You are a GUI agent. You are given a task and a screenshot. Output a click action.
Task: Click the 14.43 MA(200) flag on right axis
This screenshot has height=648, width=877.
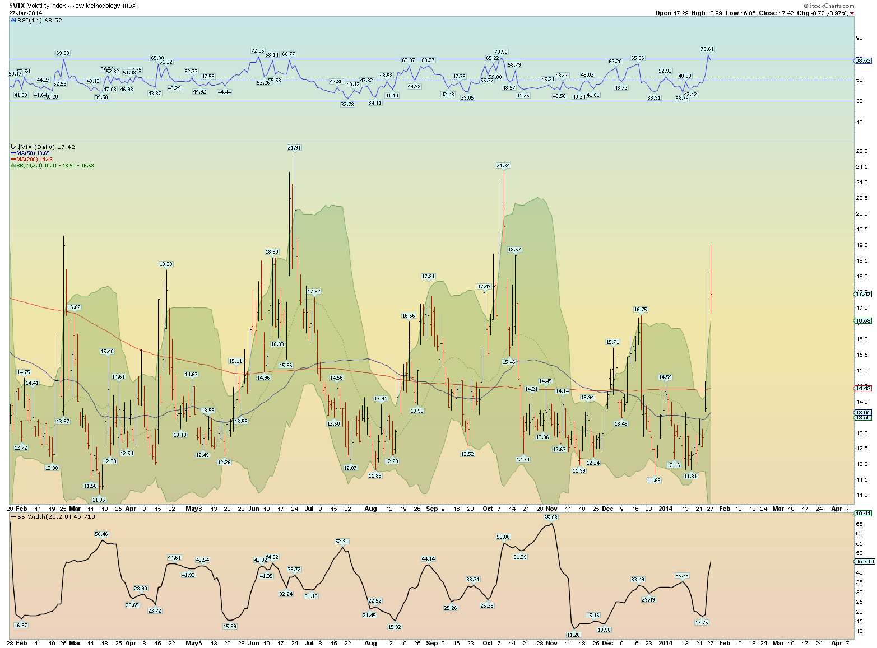tap(863, 388)
